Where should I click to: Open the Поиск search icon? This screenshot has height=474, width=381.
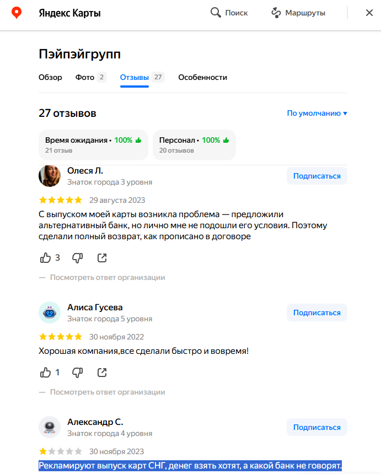click(216, 13)
